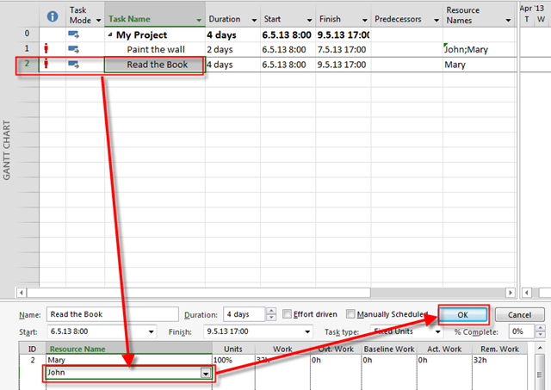Viewport: 551px width, 390px height.
Task: Collapse the My Project summary task
Action: (111, 35)
